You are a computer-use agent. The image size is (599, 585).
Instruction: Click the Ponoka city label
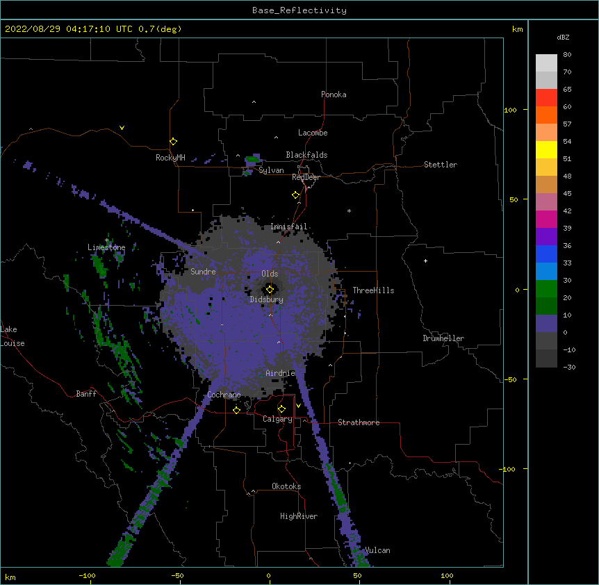tap(334, 94)
